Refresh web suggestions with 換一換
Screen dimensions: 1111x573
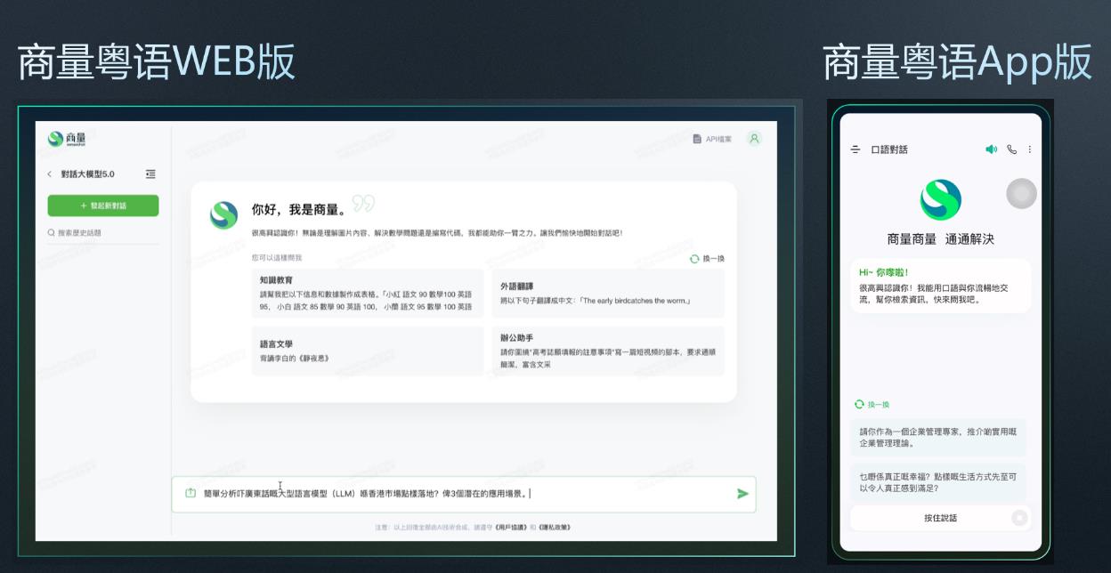pos(708,258)
